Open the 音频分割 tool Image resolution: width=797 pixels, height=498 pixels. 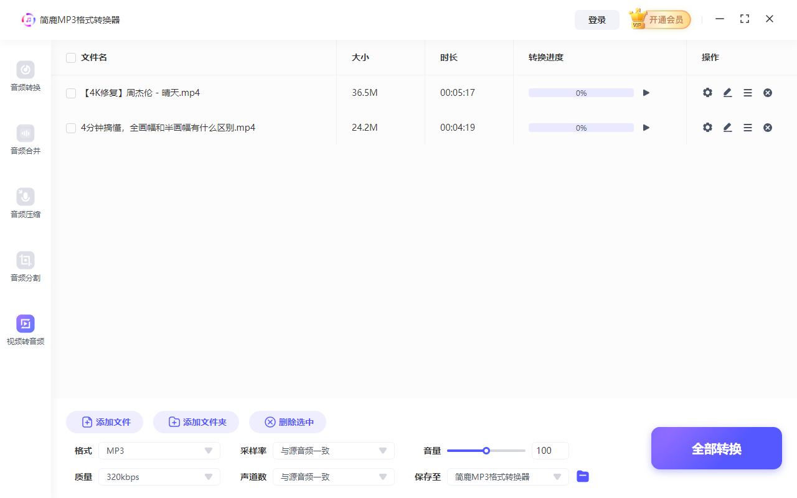[25, 266]
